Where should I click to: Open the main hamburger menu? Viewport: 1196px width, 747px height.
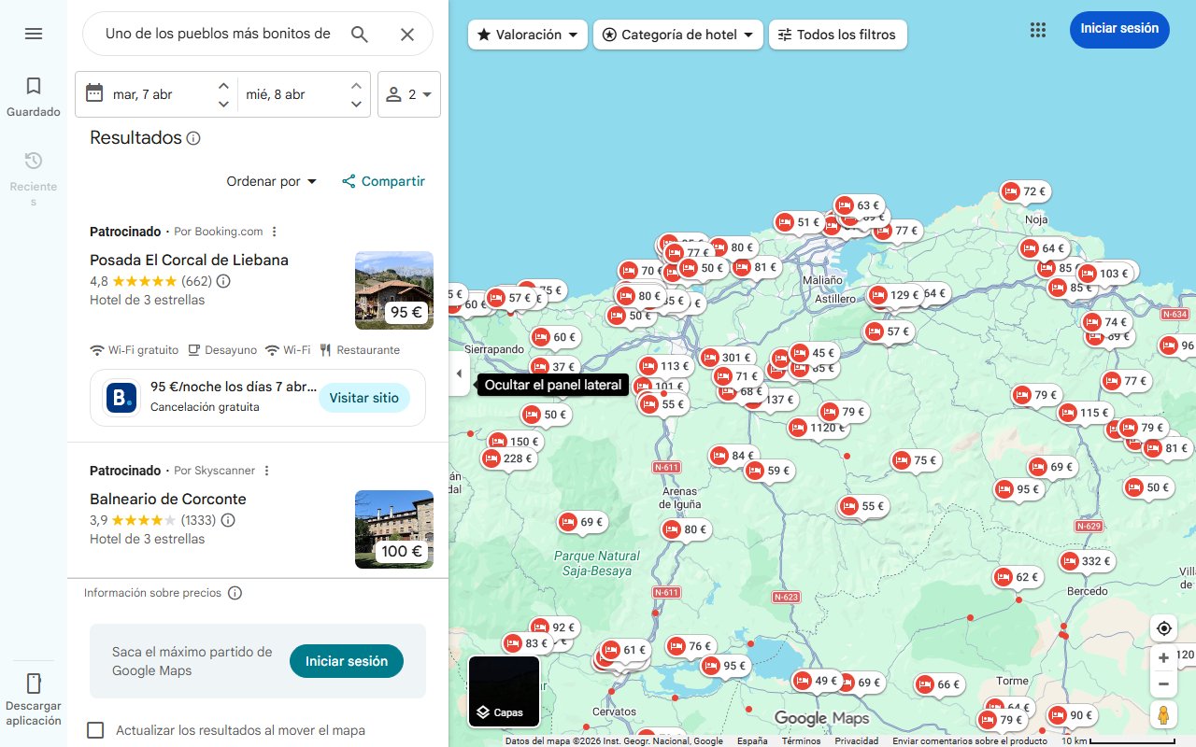click(x=33, y=34)
